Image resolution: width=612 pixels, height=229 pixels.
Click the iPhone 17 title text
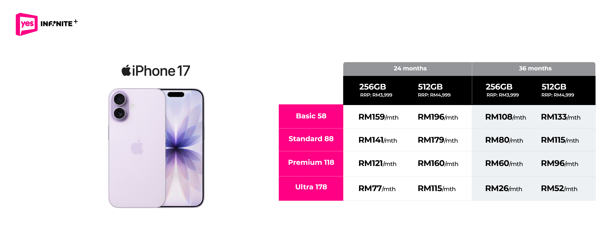coord(161,71)
